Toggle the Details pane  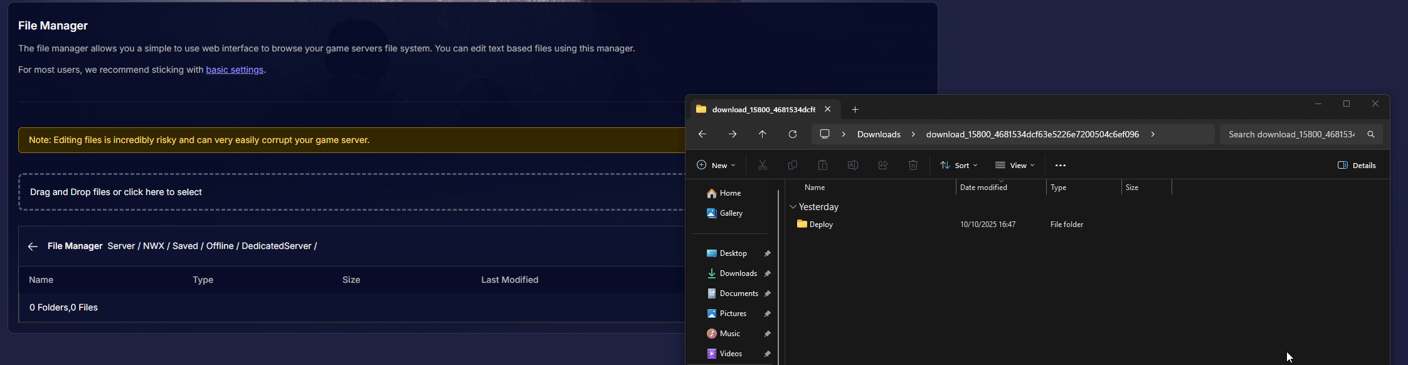(x=1357, y=166)
